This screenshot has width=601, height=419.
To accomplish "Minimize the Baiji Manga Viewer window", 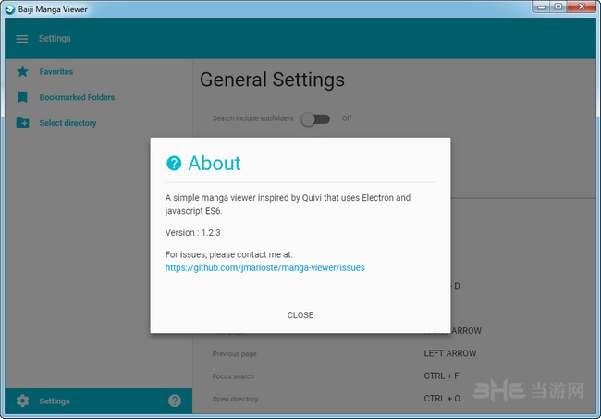I will pyautogui.click(x=541, y=7).
